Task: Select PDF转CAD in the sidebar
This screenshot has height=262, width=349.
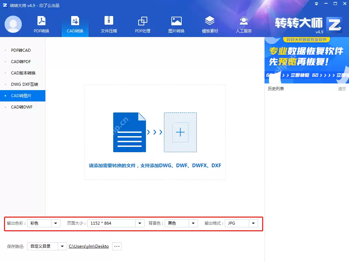Action: pos(21,50)
